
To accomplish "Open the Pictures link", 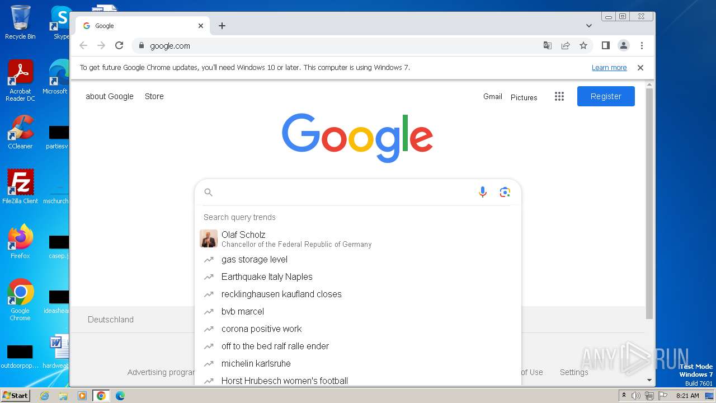I will coord(524,97).
